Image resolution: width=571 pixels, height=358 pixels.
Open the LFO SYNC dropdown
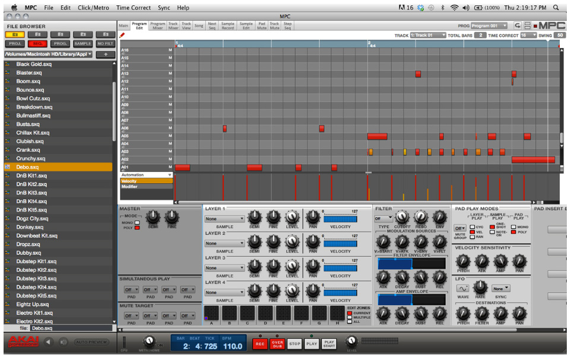click(x=501, y=289)
